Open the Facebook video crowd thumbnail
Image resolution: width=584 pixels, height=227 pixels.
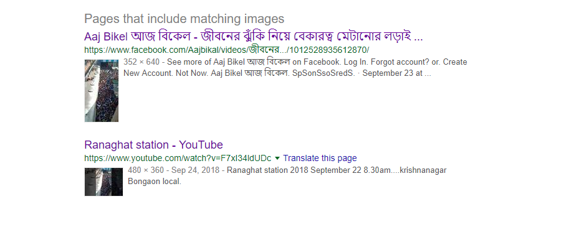[102, 91]
